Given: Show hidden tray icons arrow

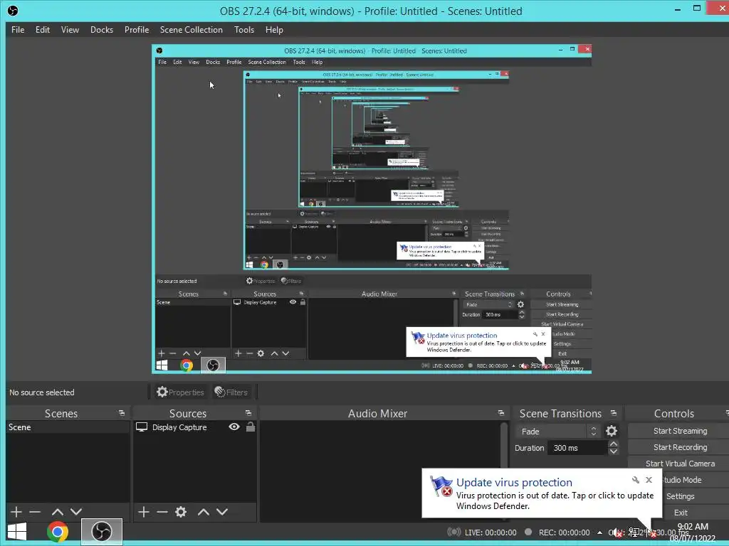Looking at the screenshot, I should pyautogui.click(x=599, y=532).
